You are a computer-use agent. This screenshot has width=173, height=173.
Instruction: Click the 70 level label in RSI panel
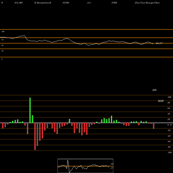tap(2, 40)
